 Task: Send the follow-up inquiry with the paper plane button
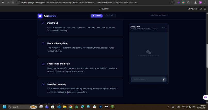pyautogui.click(x=164, y=79)
